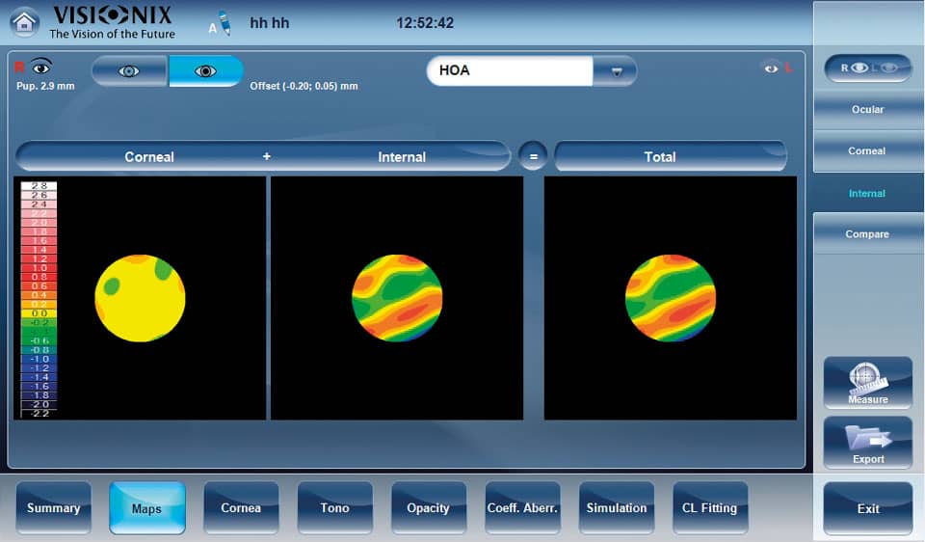Click the corneal HOA map disc
Screen dimensions: 925x542
140,298
